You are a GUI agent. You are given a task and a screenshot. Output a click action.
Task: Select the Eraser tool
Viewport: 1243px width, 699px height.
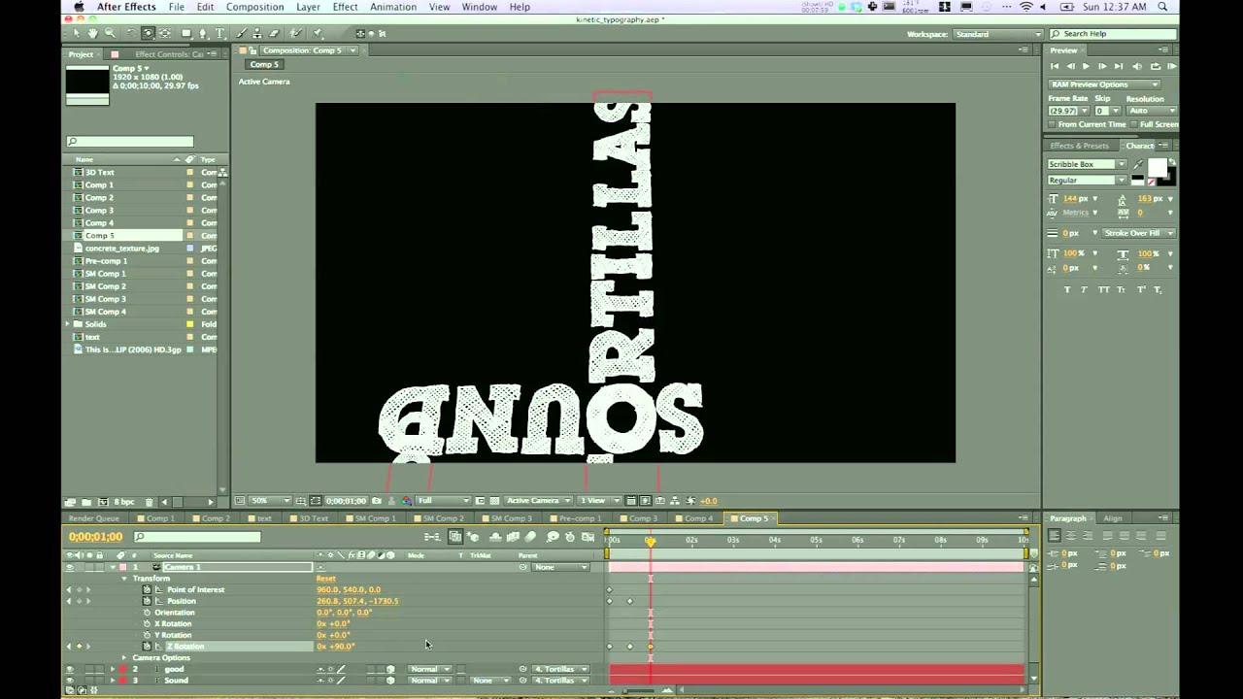274,33
